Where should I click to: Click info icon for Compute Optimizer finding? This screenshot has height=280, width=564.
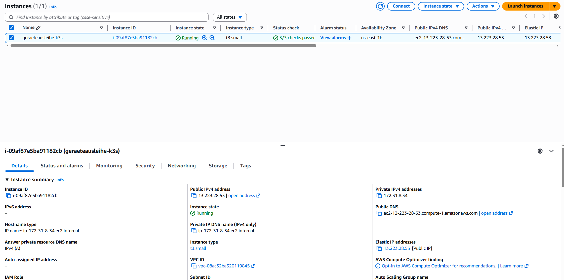click(378, 266)
